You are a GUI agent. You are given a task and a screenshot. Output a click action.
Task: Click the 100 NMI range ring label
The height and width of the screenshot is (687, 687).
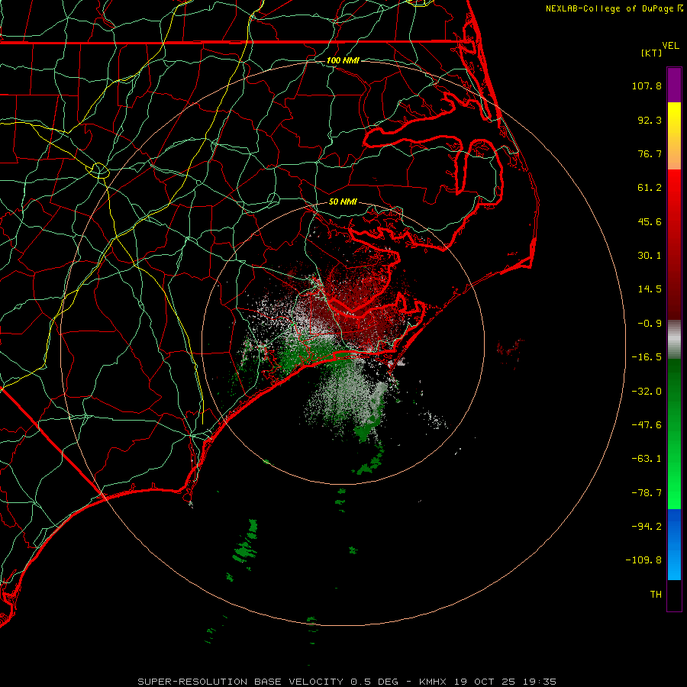point(343,60)
